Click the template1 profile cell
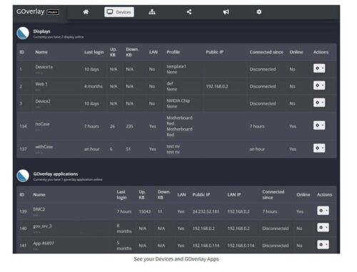 [176, 66]
